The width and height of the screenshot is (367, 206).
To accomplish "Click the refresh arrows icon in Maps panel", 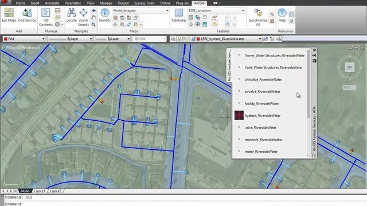I will click(x=129, y=24).
